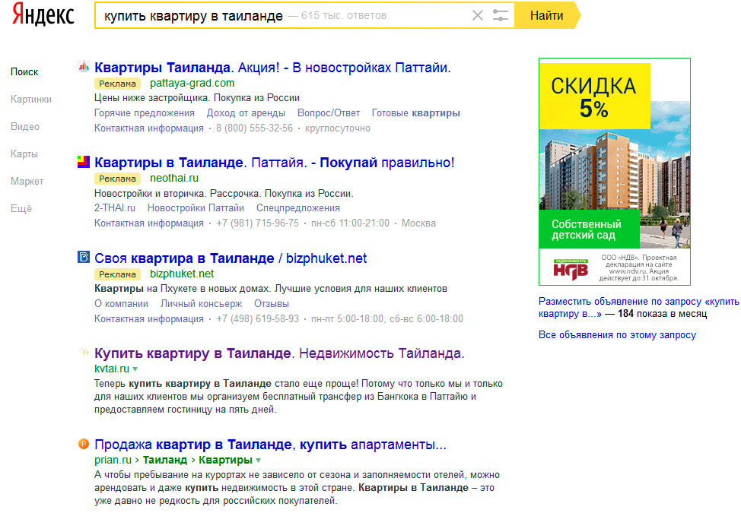Click the pattaya-grad.com favicon icon
741x516 pixels.
pyautogui.click(x=84, y=67)
